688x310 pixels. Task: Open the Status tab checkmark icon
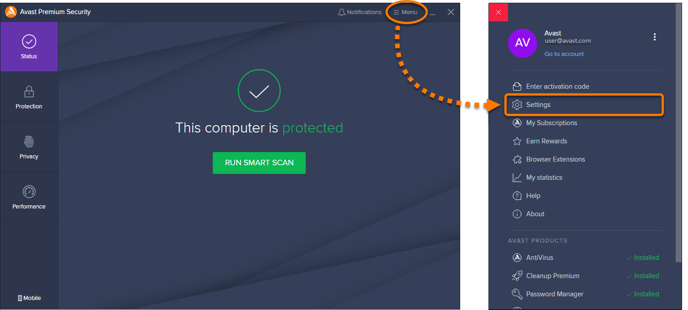click(29, 42)
